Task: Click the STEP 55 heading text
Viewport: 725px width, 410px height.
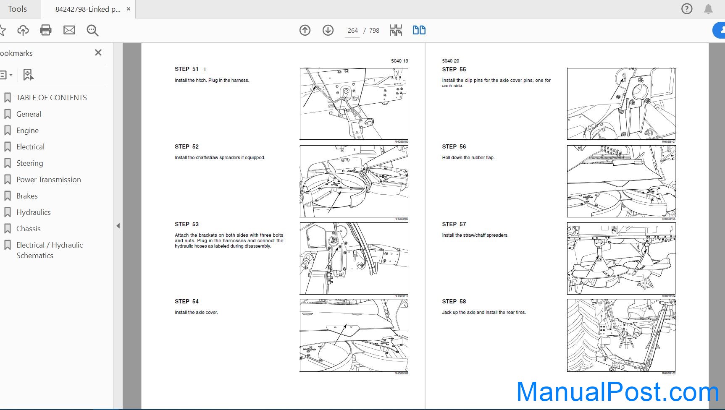Action: click(454, 69)
